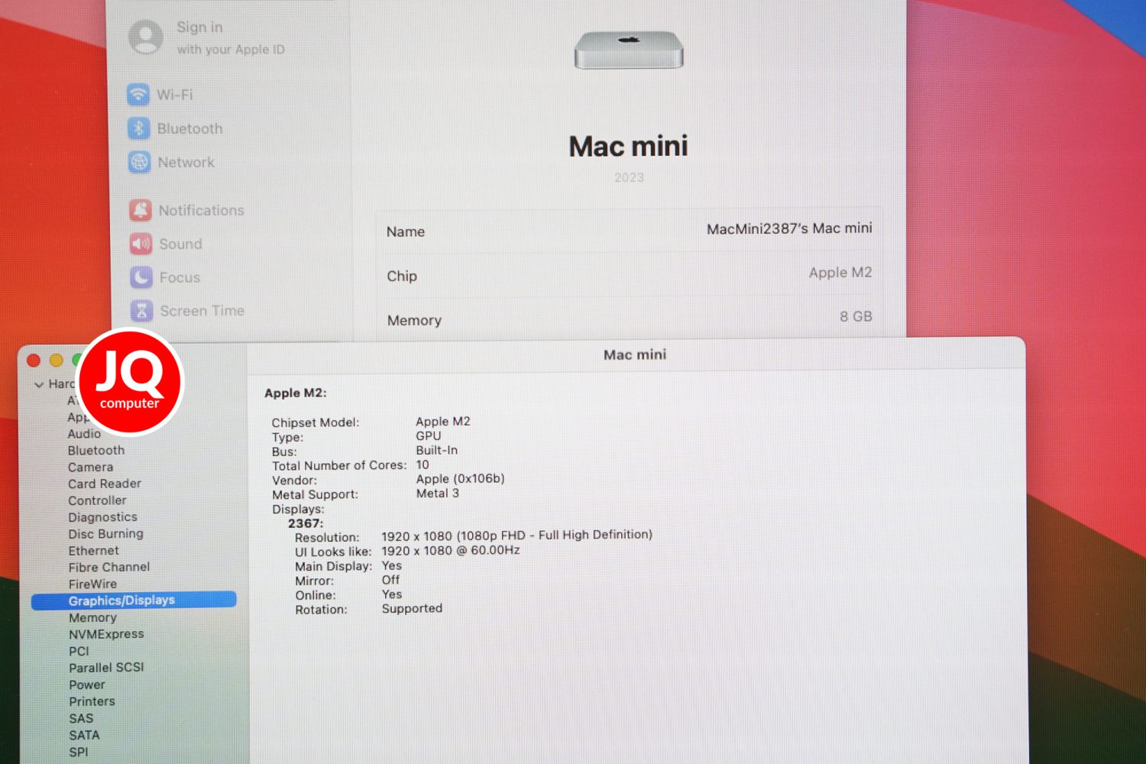1146x764 pixels.
Task: Select Parallel SCSI in hardware list
Action: (x=106, y=668)
